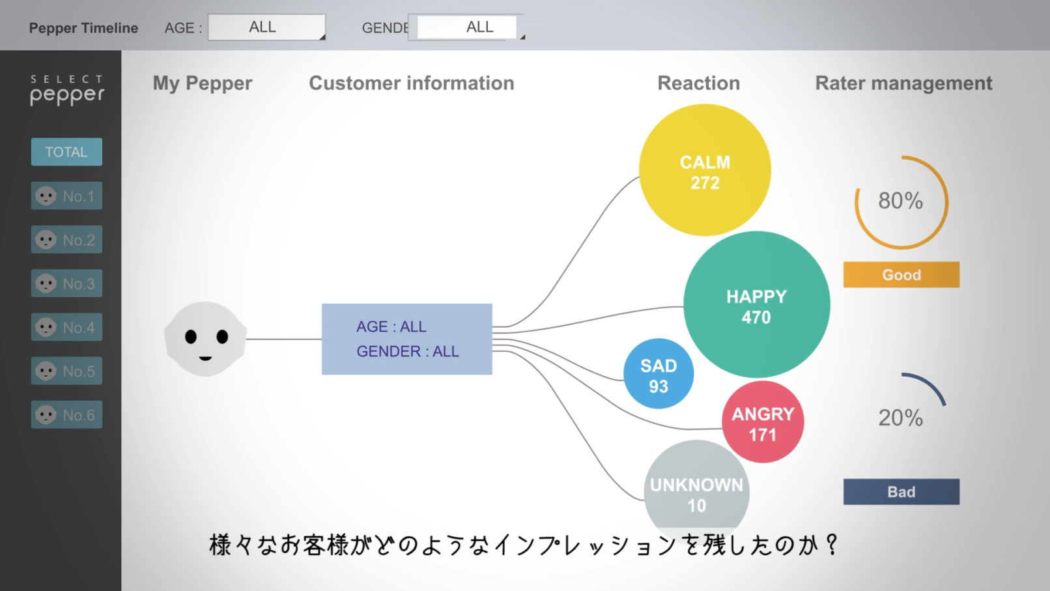Click the dark blue Bad button
1050x591 pixels.
pyautogui.click(x=901, y=492)
